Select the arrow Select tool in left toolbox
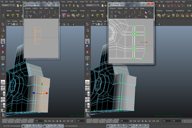Image resolution: width=192 pixels, height=128 pixels. click(x=3, y=24)
